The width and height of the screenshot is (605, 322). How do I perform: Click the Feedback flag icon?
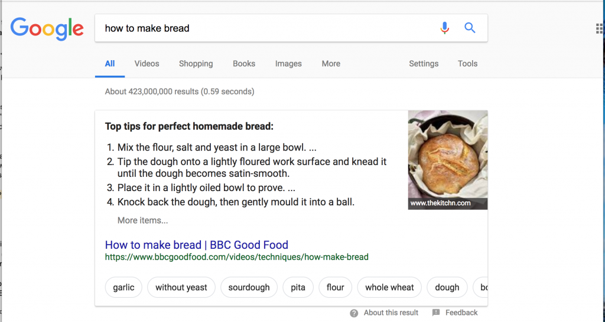[x=436, y=313]
